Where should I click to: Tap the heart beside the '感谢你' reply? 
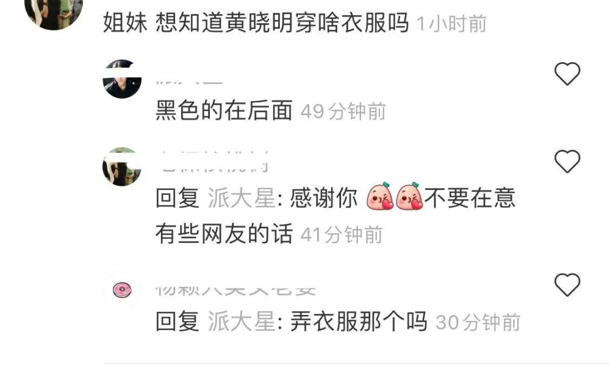coord(567,161)
